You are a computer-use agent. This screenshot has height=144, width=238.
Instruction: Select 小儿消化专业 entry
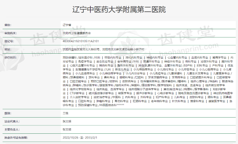click(x=165, y=69)
